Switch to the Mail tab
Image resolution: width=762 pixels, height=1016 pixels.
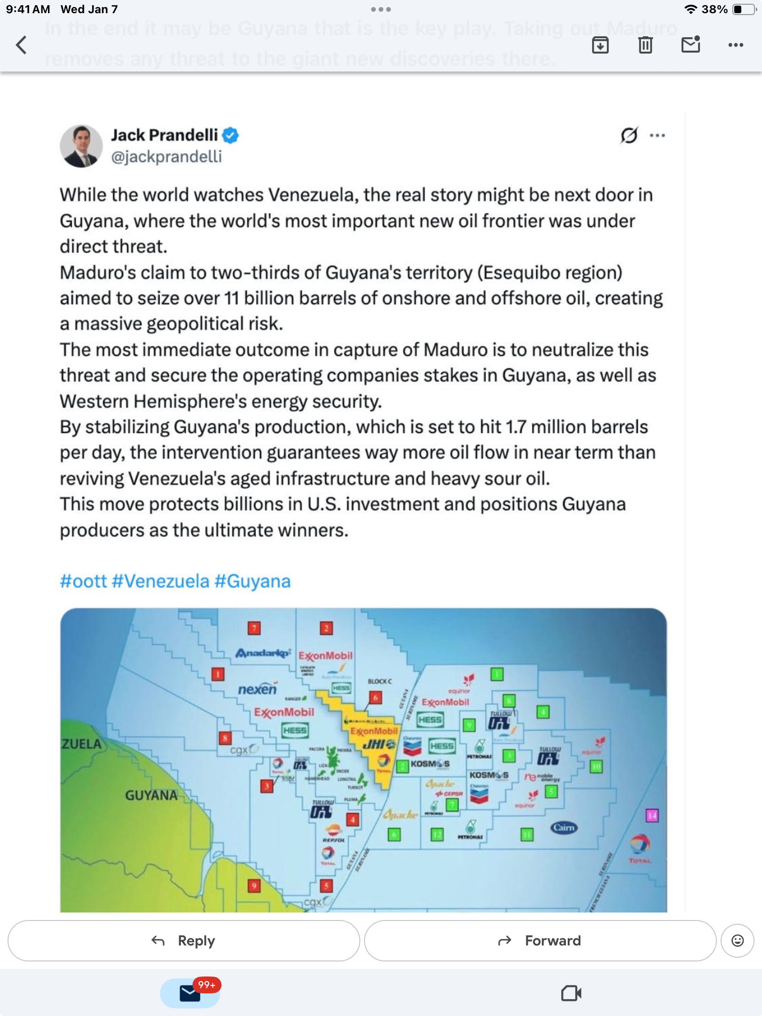click(x=190, y=993)
